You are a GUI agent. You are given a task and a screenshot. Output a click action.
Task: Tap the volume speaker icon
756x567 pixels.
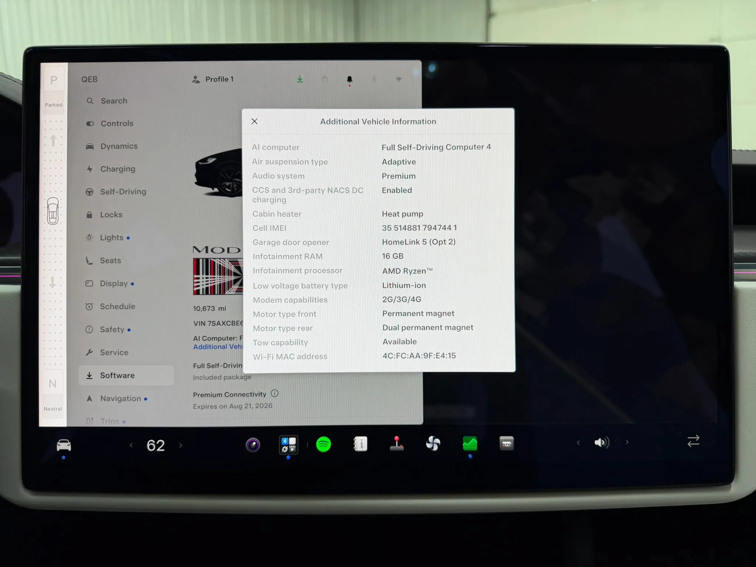pos(602,442)
